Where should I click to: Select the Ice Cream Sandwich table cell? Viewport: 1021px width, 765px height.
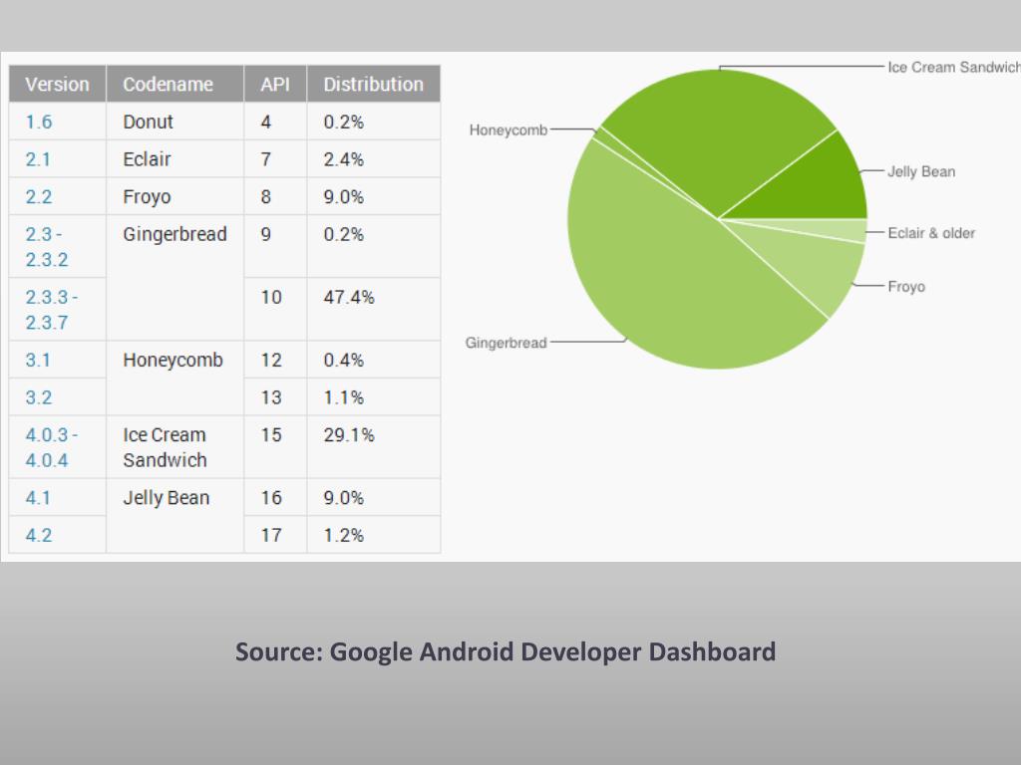coord(175,447)
